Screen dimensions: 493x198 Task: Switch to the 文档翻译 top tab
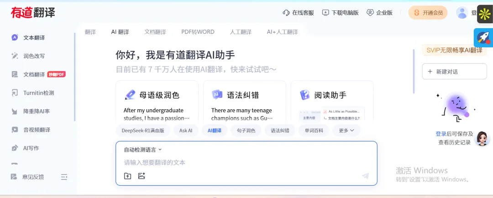pos(155,32)
